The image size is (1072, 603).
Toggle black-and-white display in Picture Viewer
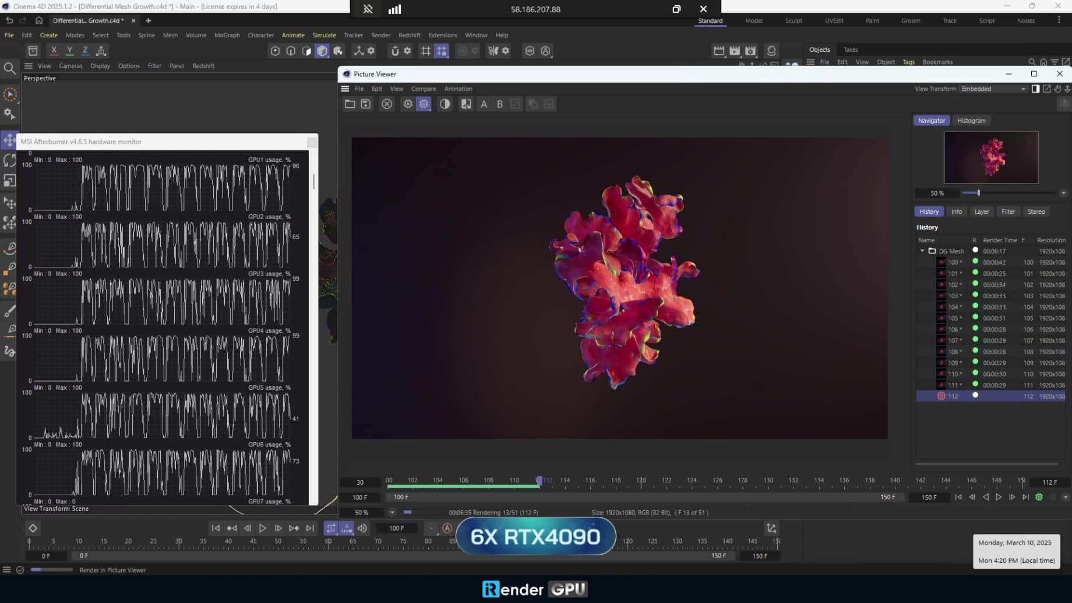click(x=445, y=104)
